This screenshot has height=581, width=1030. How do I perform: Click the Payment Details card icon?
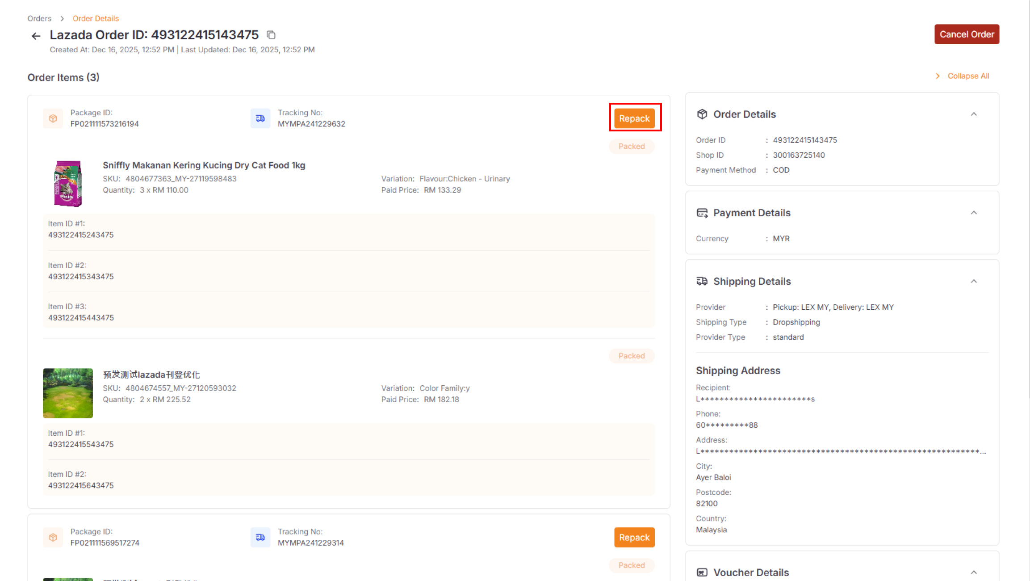[x=702, y=213]
